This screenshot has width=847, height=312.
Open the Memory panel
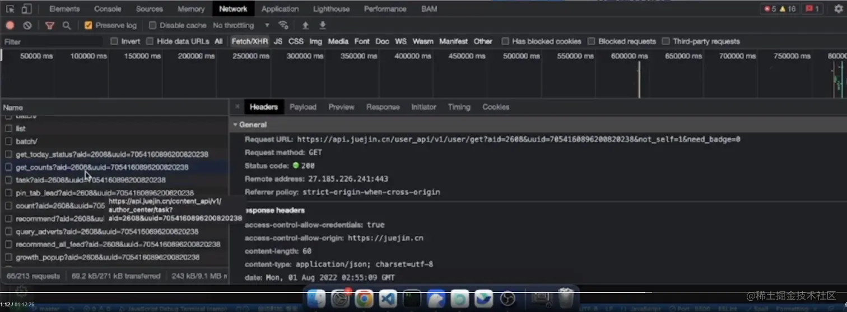coord(191,9)
